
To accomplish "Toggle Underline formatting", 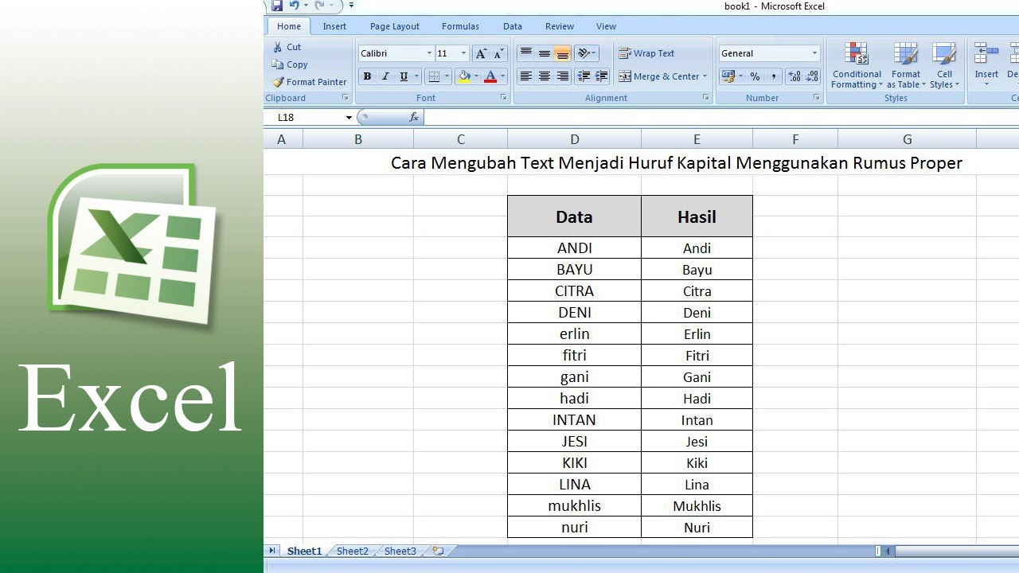I will [x=404, y=76].
